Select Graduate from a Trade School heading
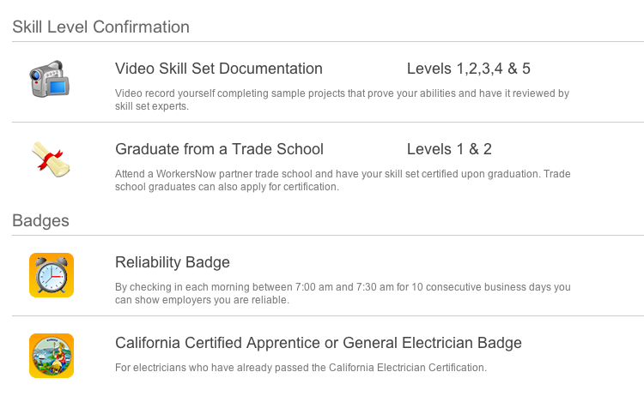The image size is (644, 414). [x=219, y=149]
